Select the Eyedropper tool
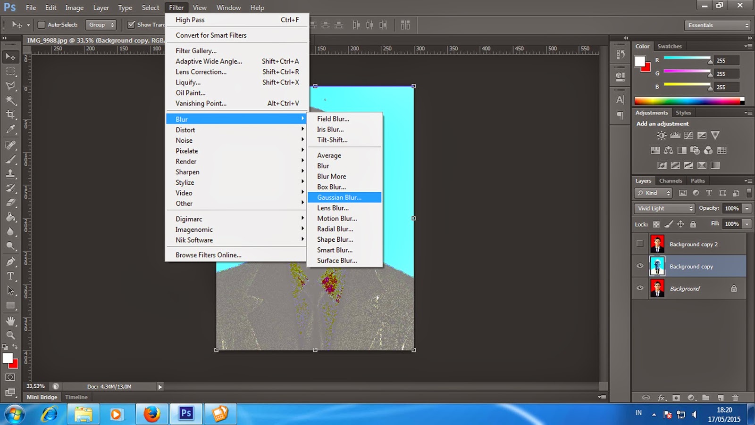The height and width of the screenshot is (425, 755). pyautogui.click(x=10, y=129)
